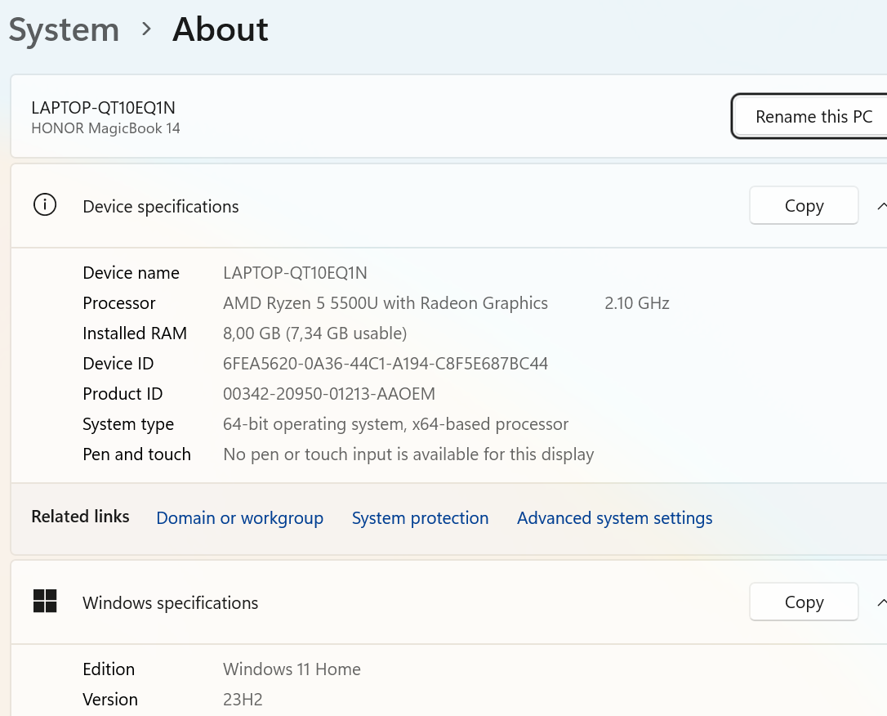The width and height of the screenshot is (887, 716).
Task: Open Advanced system settings link
Action: point(615,518)
